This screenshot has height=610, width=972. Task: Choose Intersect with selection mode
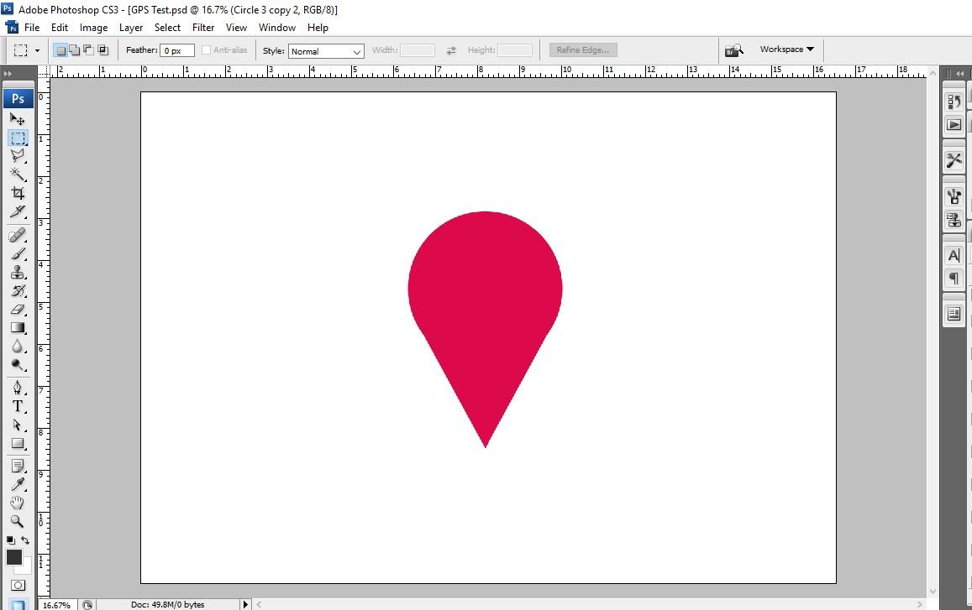point(102,50)
